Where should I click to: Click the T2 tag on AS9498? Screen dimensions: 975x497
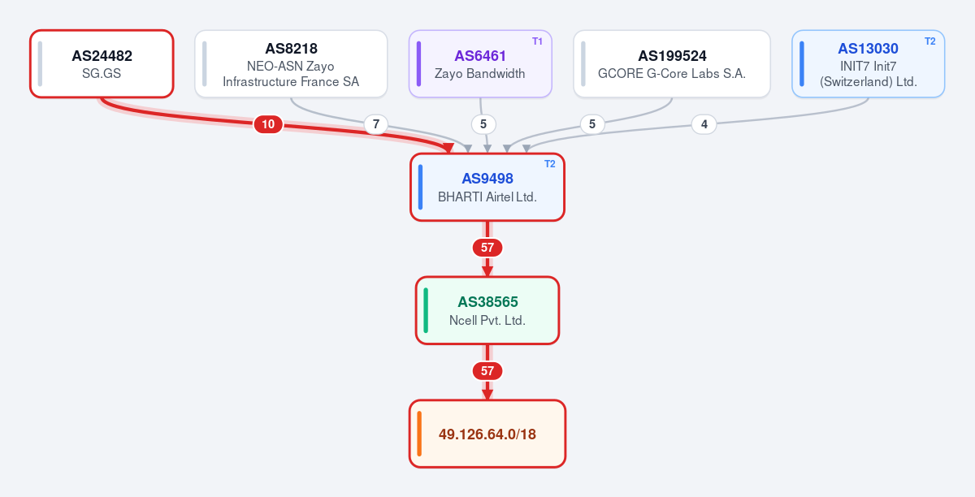point(549,164)
